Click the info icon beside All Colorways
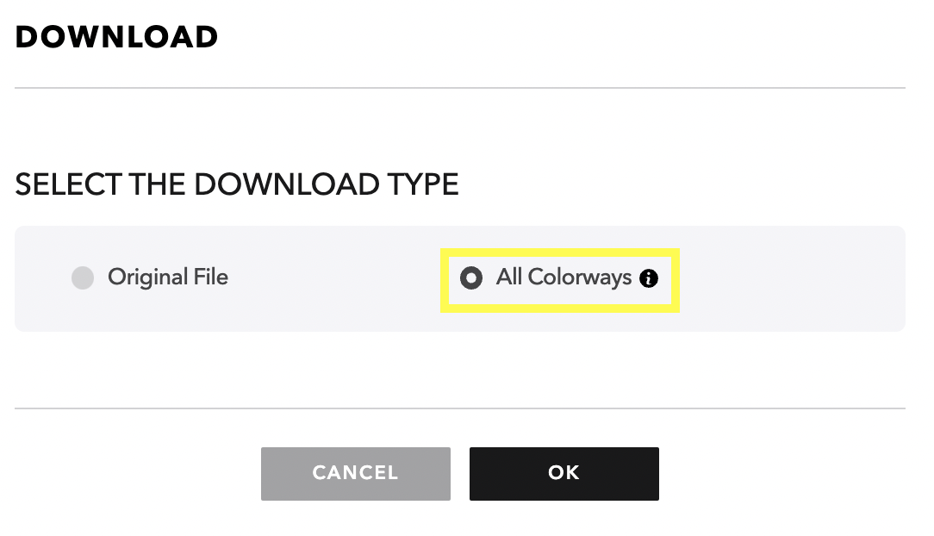This screenshot has width=934, height=536. click(x=648, y=278)
